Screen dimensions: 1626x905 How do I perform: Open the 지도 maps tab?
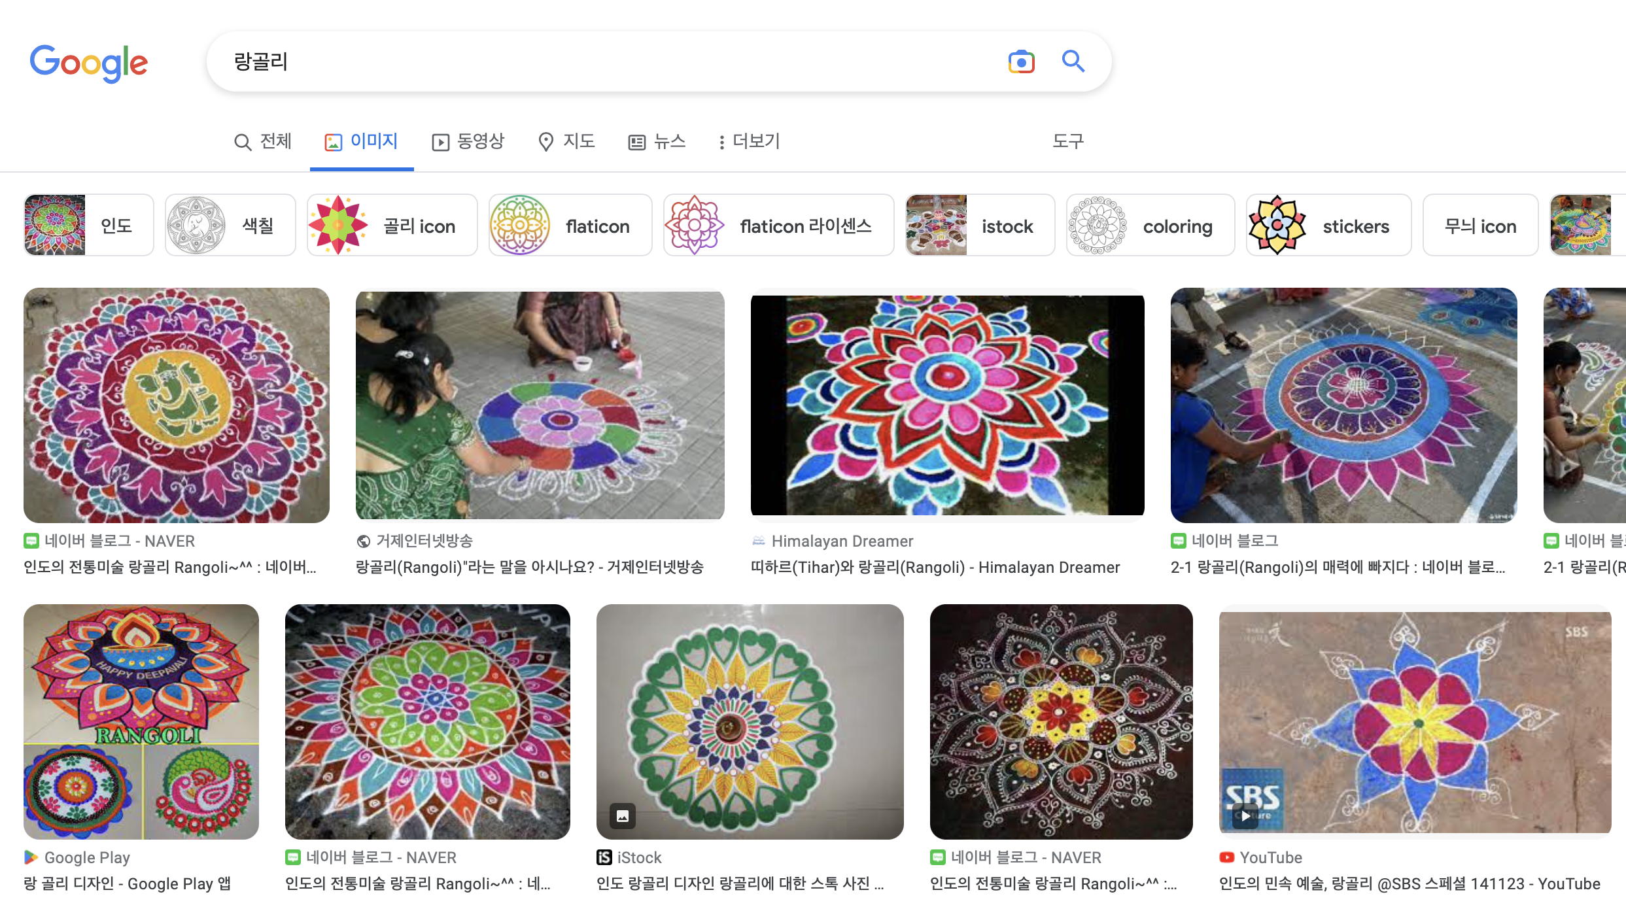click(x=566, y=141)
